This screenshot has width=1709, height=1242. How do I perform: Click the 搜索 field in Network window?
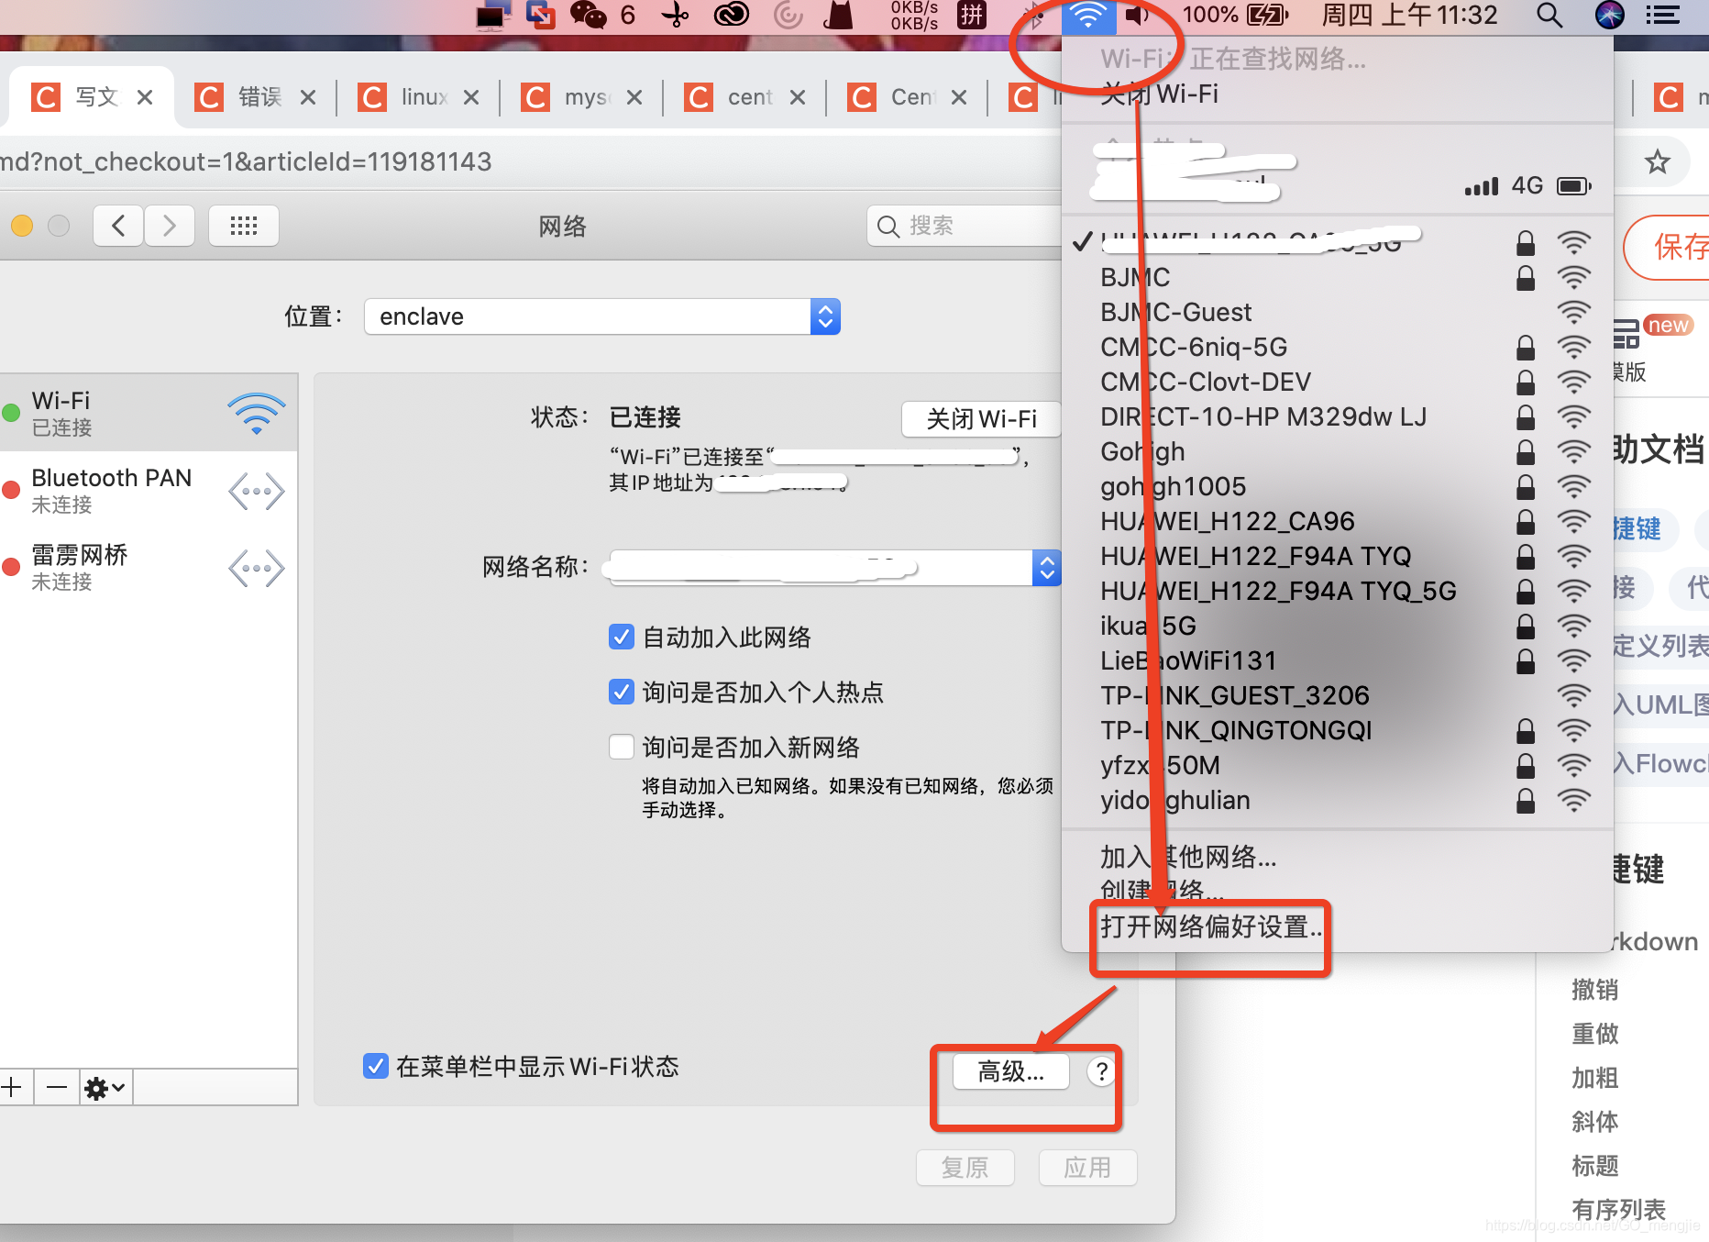[x=965, y=226]
